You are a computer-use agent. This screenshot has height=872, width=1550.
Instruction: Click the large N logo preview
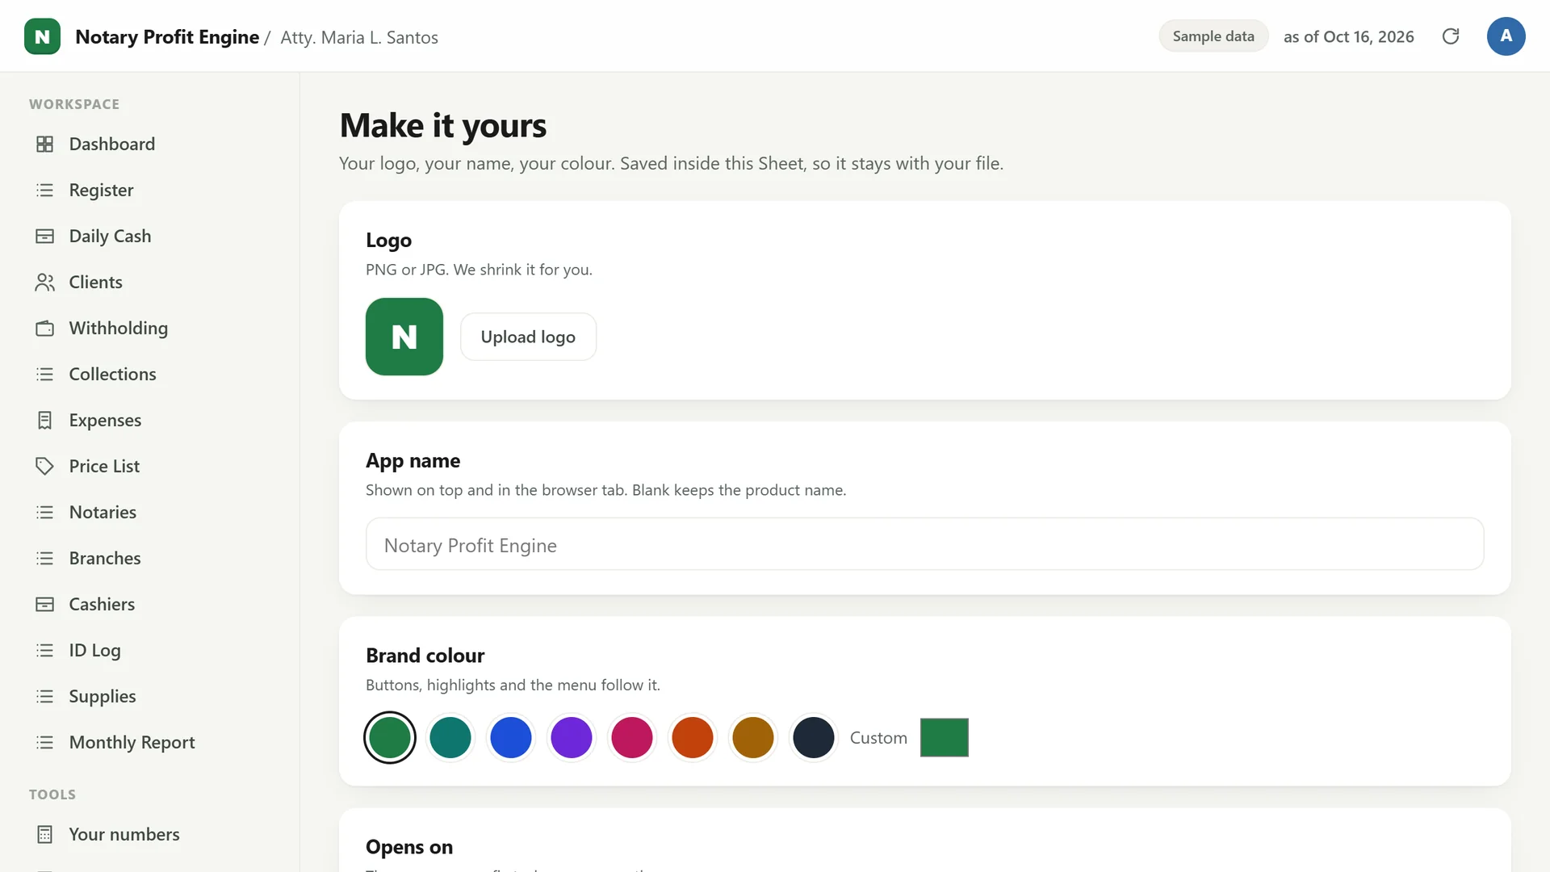point(404,337)
